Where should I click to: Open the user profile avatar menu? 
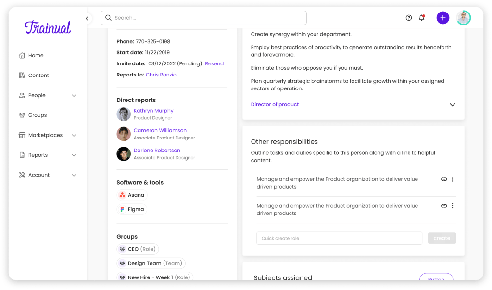(463, 18)
